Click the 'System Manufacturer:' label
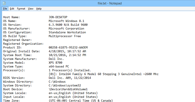Image resolution: width=195 pixels, height=102 pixels. pyautogui.click(x=20, y=59)
